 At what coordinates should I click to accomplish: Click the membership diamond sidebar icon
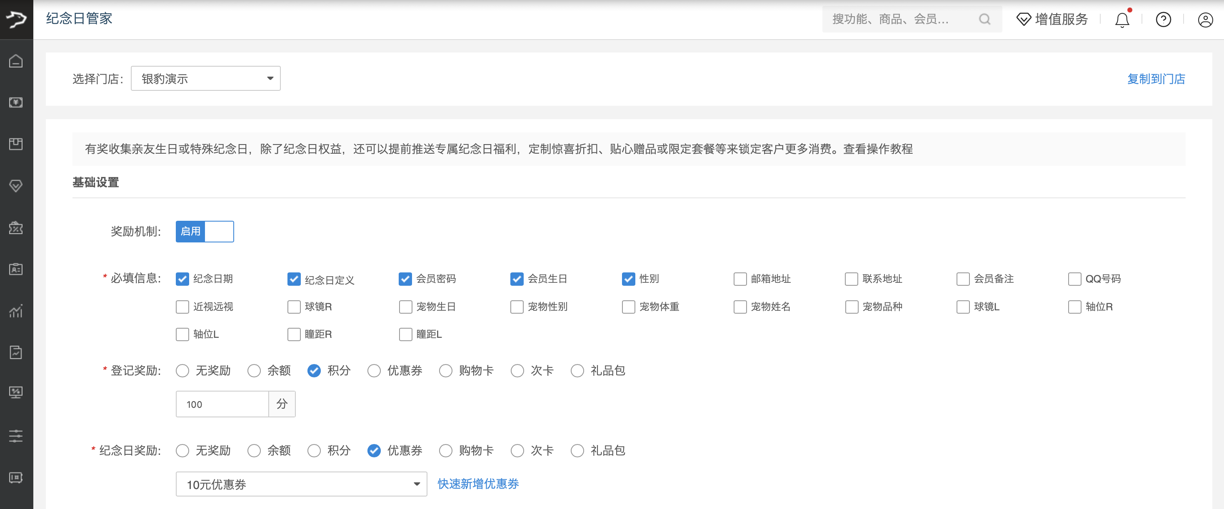pos(16,185)
